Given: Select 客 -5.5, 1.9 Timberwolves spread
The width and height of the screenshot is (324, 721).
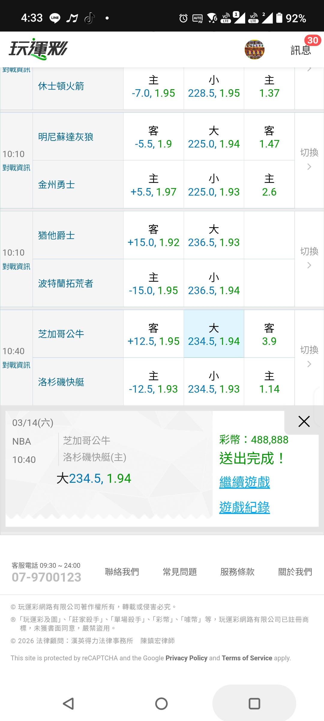Looking at the screenshot, I should [153, 137].
